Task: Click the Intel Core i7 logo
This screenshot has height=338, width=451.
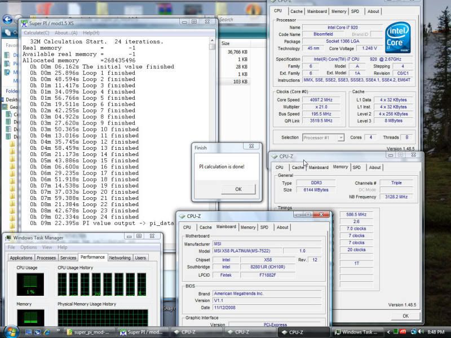Action: point(398,37)
